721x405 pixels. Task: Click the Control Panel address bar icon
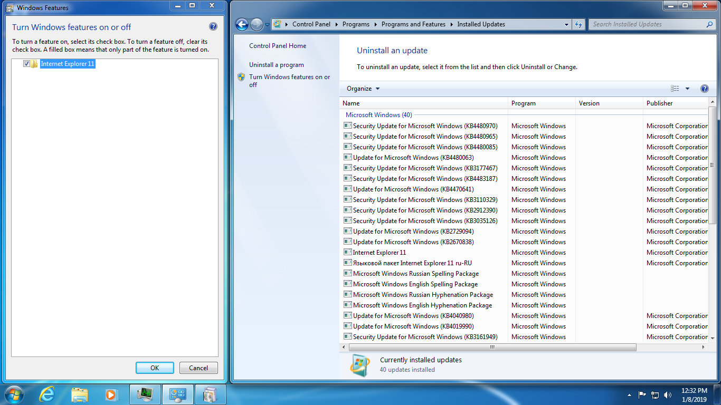point(277,24)
